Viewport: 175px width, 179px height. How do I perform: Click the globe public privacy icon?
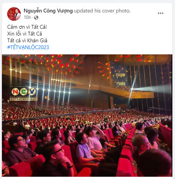(36, 17)
